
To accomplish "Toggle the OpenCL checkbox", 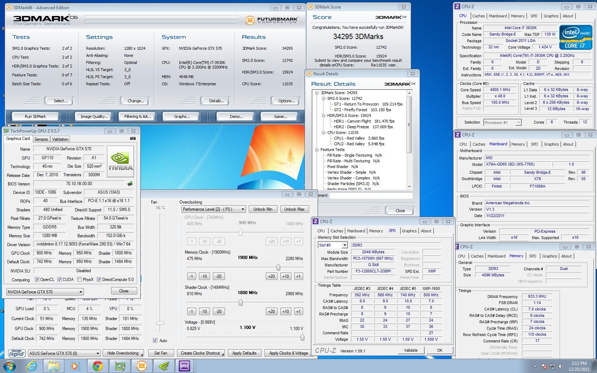I will coord(37,280).
